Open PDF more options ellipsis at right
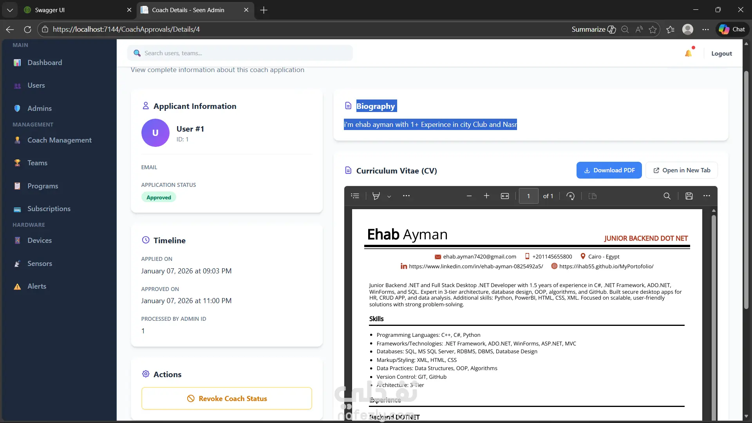The height and width of the screenshot is (423, 752). click(x=707, y=196)
